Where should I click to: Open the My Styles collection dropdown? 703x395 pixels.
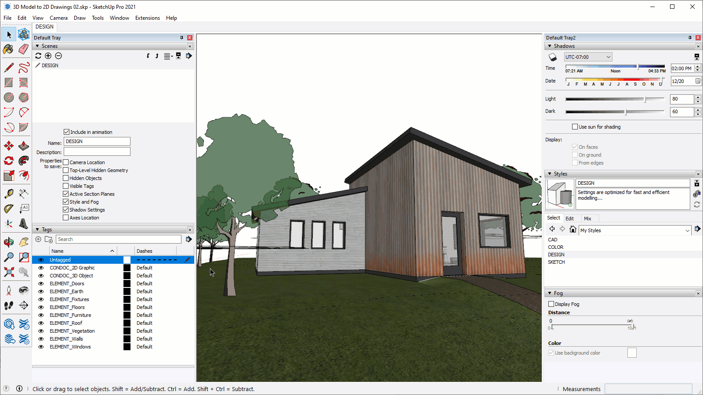tap(635, 230)
